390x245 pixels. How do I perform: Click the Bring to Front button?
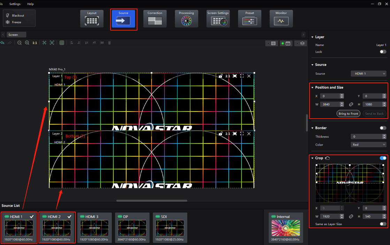click(348, 113)
